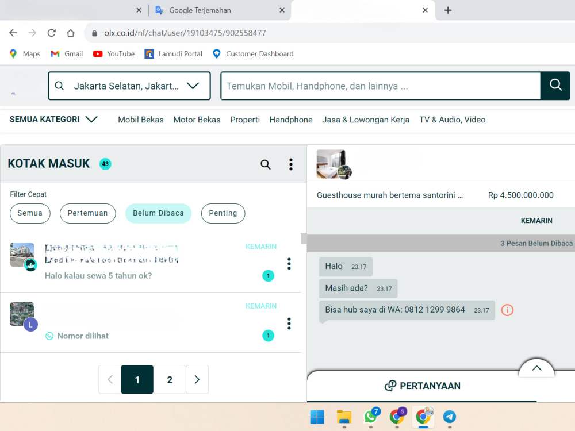
Task: Enable the Penting filter chip
Action: click(x=223, y=213)
